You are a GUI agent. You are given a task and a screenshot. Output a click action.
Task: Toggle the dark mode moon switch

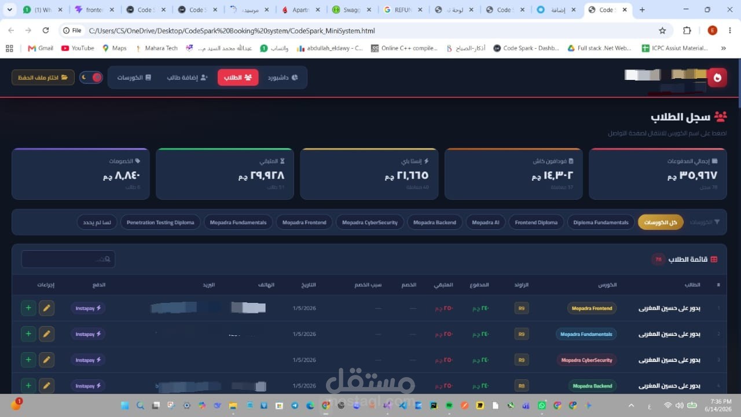pos(91,77)
